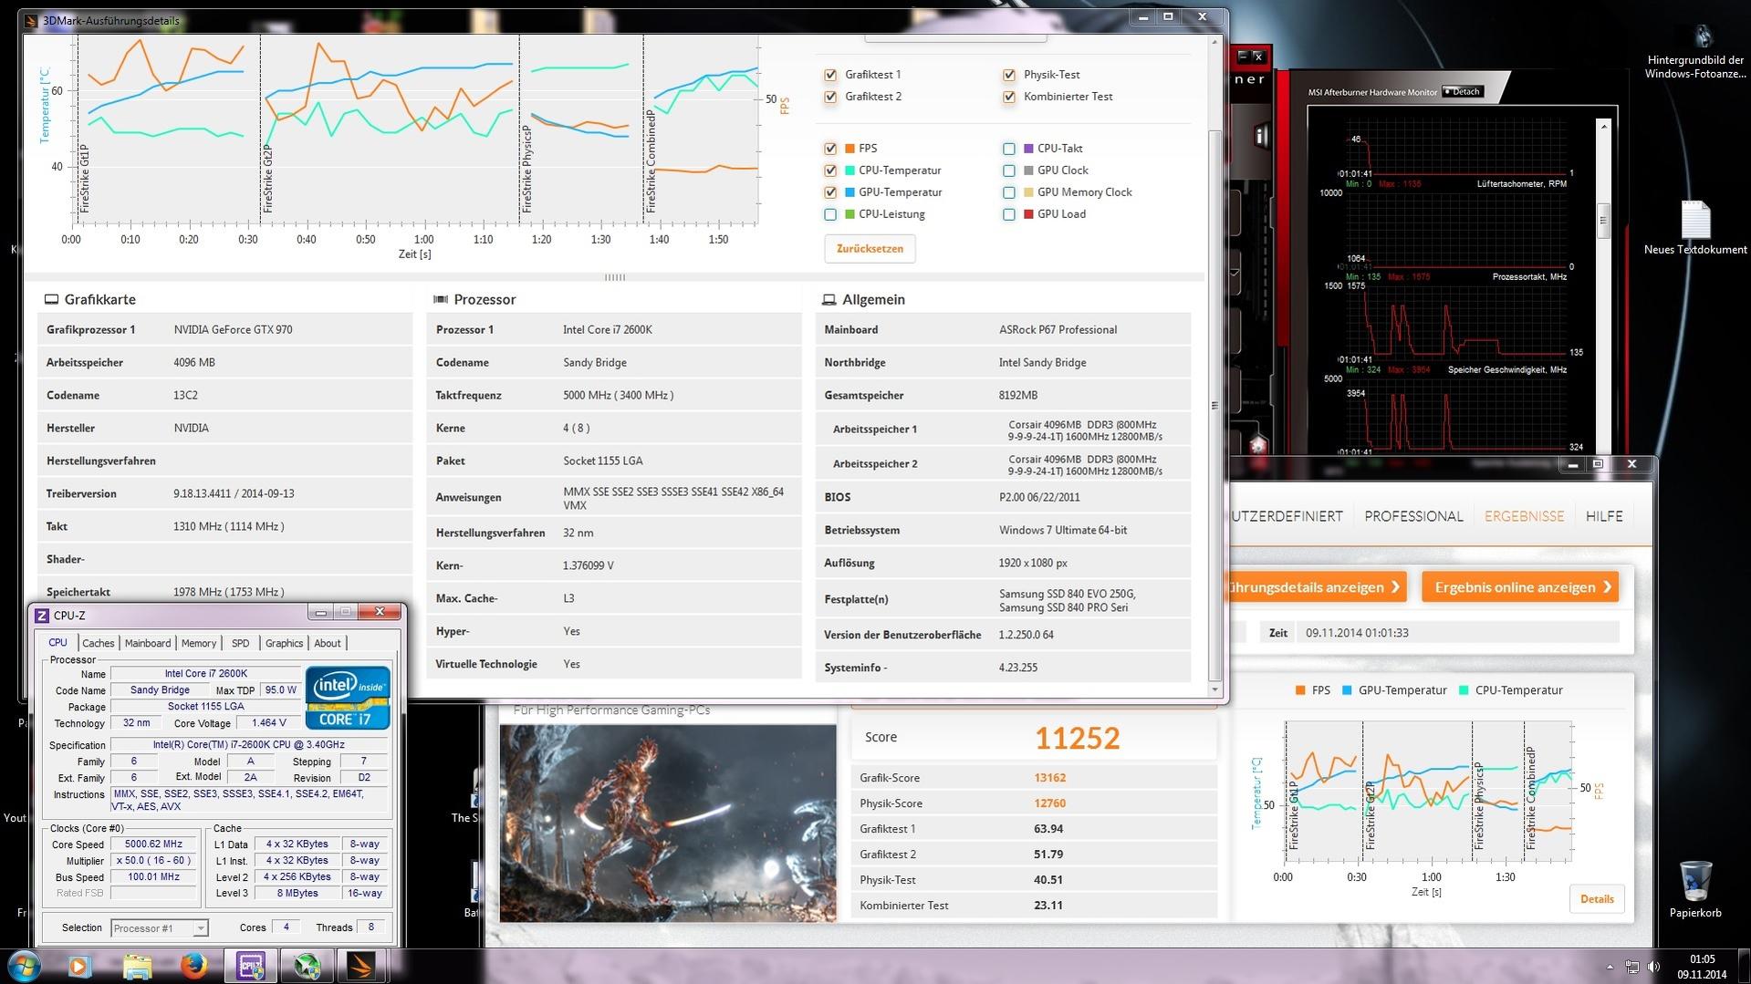Image resolution: width=1751 pixels, height=984 pixels.
Task: Open the SPD tab in CPU-Z
Action: coord(241,643)
